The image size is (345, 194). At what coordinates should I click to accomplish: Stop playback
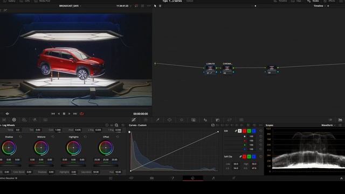pos(64,114)
